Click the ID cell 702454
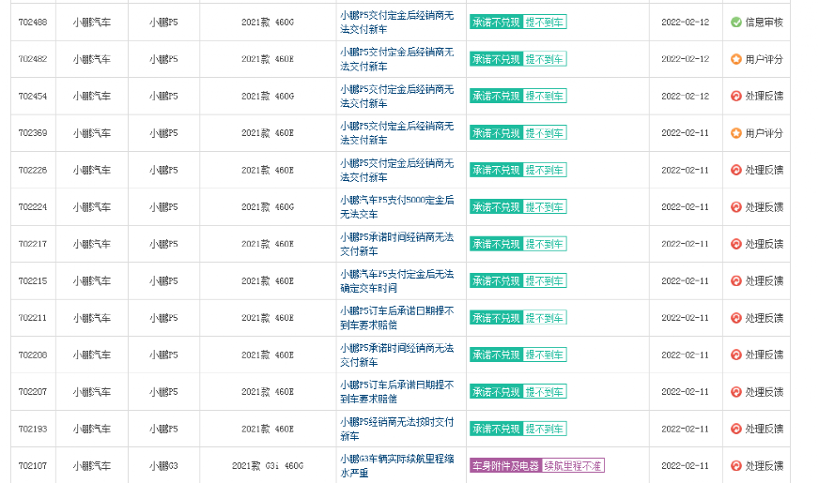The image size is (819, 483). pos(32,96)
